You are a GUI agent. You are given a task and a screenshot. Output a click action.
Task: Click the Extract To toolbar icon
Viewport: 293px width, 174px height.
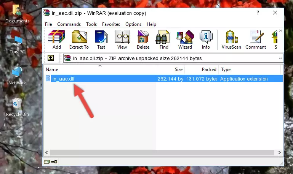tap(79, 40)
